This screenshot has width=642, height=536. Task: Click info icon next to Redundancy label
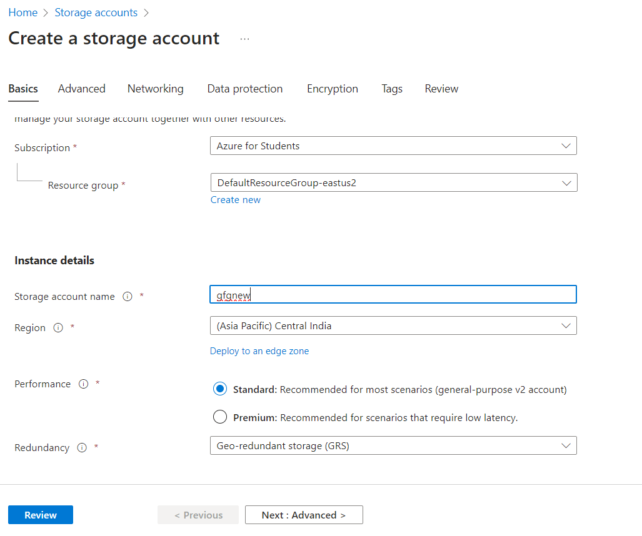[81, 448]
